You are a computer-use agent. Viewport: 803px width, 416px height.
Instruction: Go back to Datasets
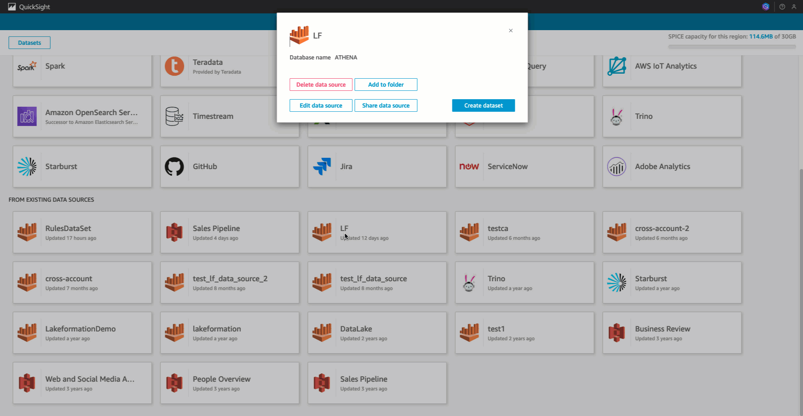point(29,43)
